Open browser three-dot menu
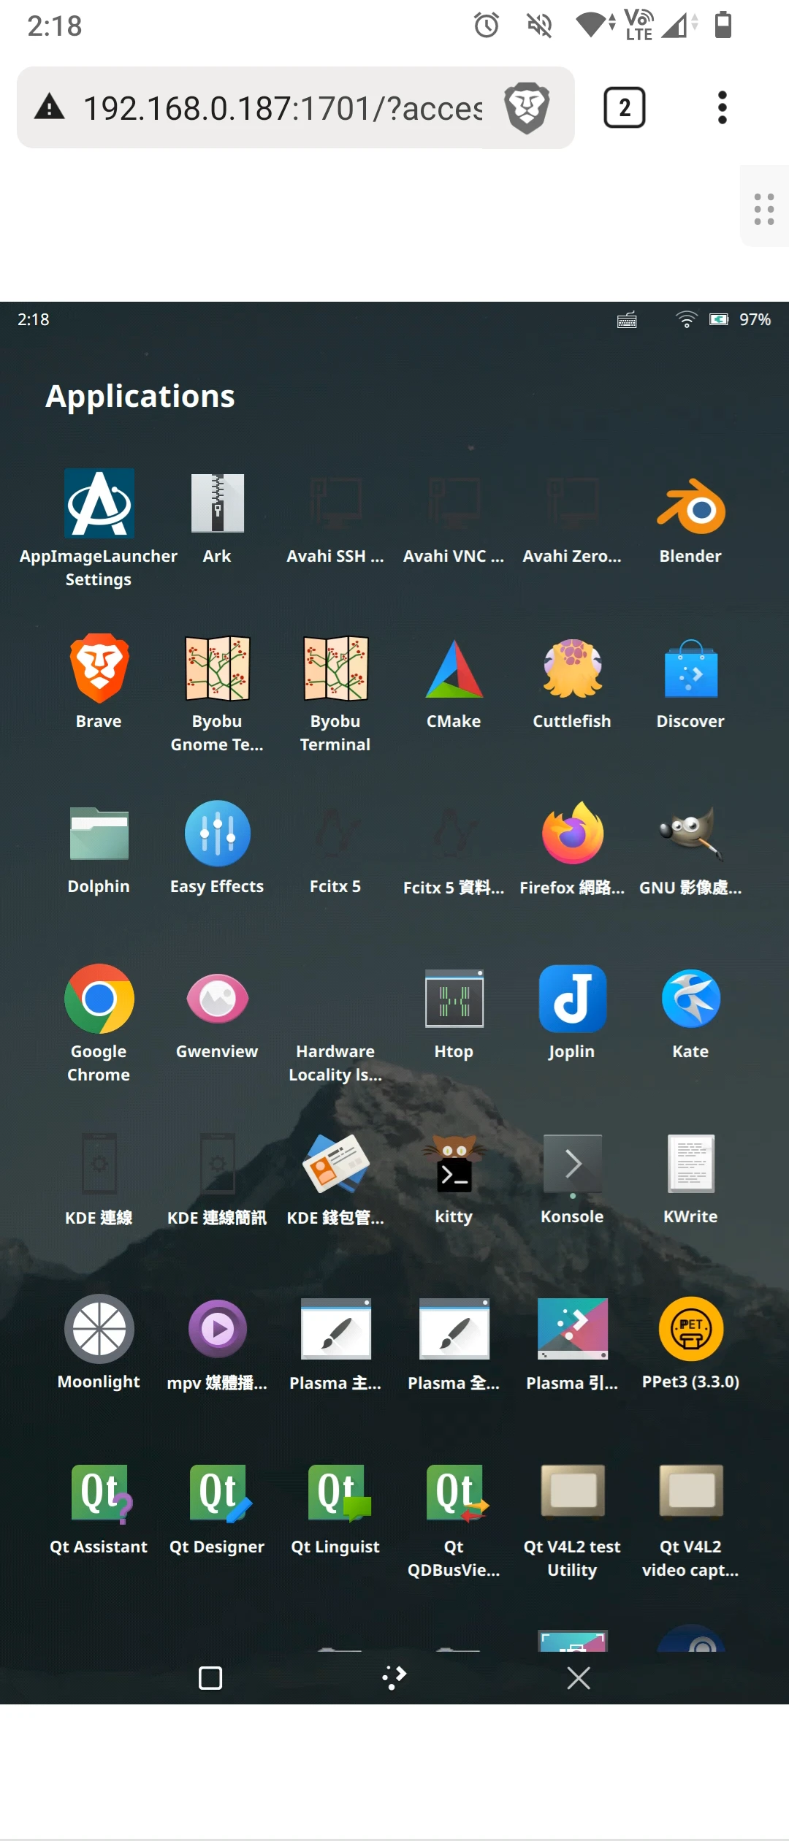789x1841 pixels. point(723,108)
